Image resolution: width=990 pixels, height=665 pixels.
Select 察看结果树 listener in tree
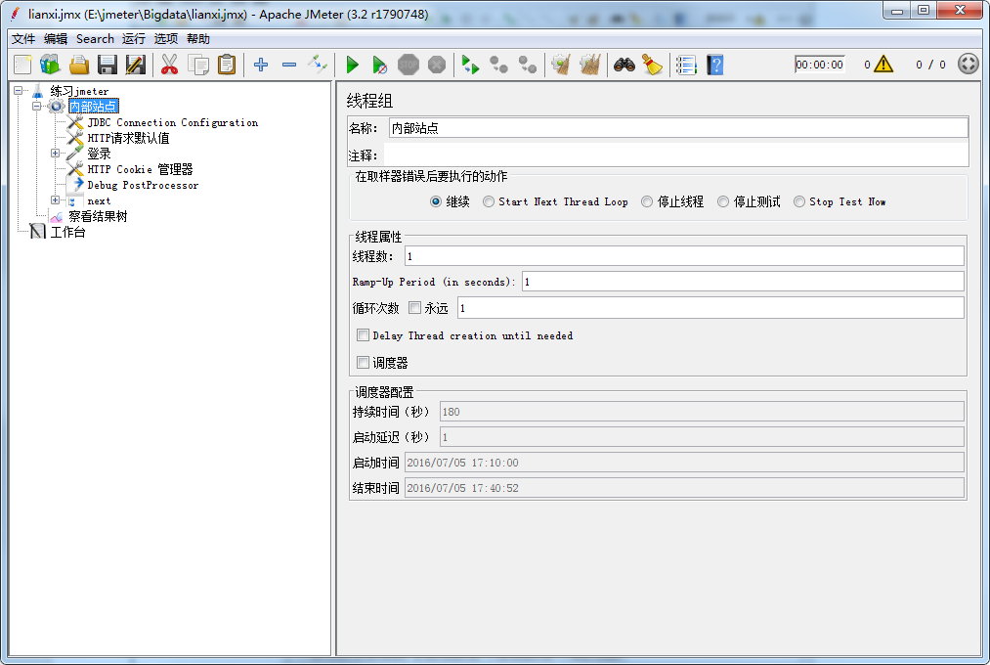[98, 217]
